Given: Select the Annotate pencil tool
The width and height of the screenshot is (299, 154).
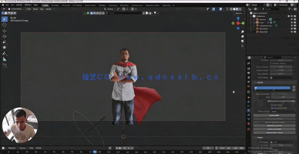Looking at the screenshot, I should (x=4, y=54).
